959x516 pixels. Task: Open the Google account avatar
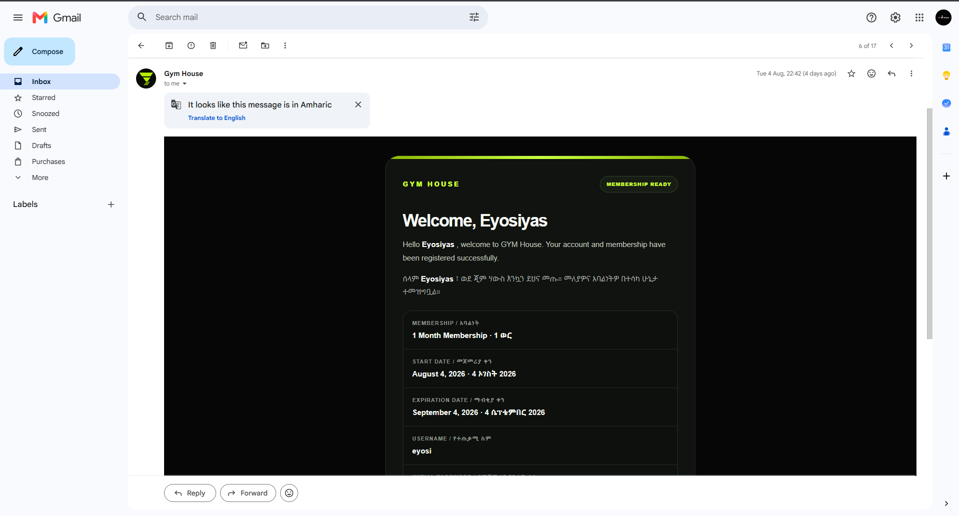943,17
